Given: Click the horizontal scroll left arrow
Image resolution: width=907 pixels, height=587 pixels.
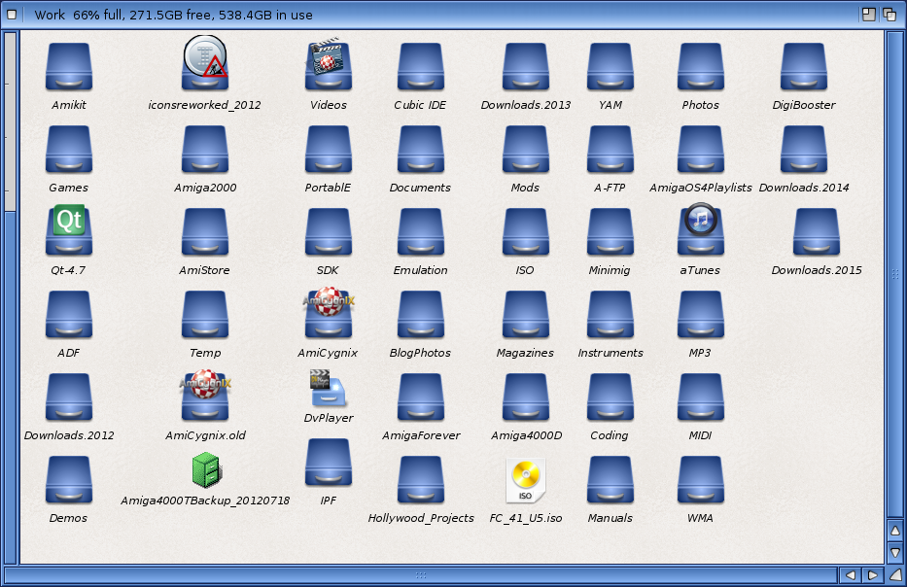Looking at the screenshot, I should click(851, 575).
